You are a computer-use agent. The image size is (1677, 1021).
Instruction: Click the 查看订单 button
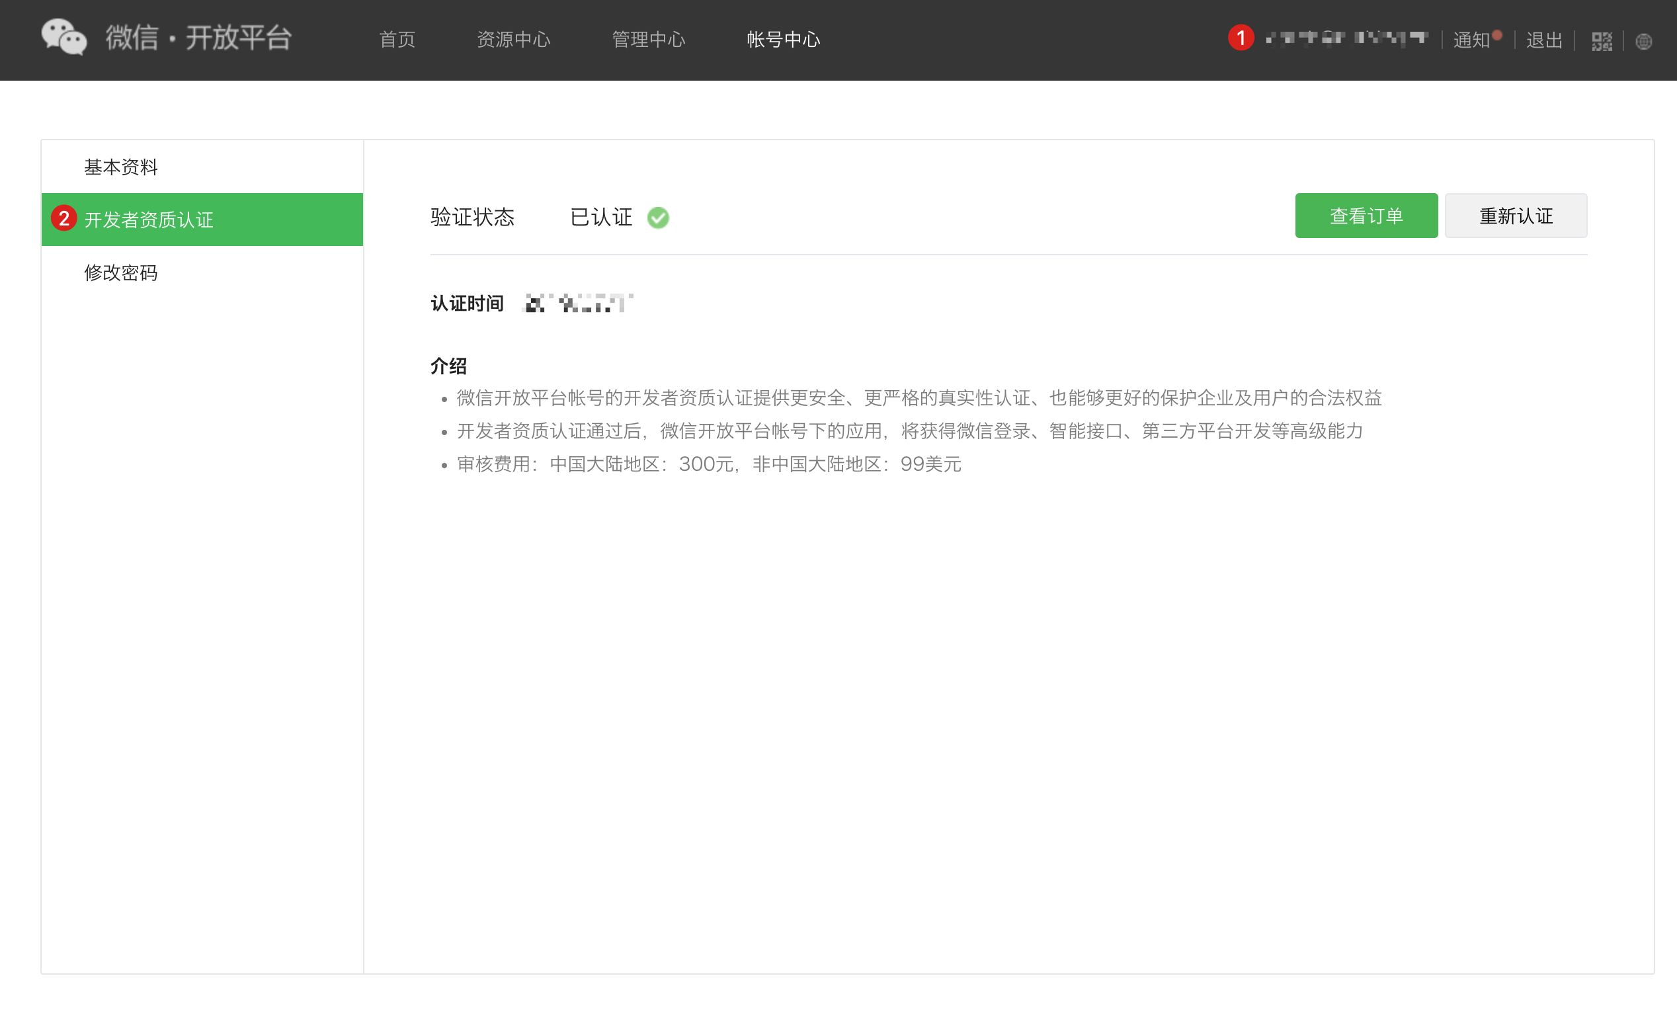[x=1366, y=216]
